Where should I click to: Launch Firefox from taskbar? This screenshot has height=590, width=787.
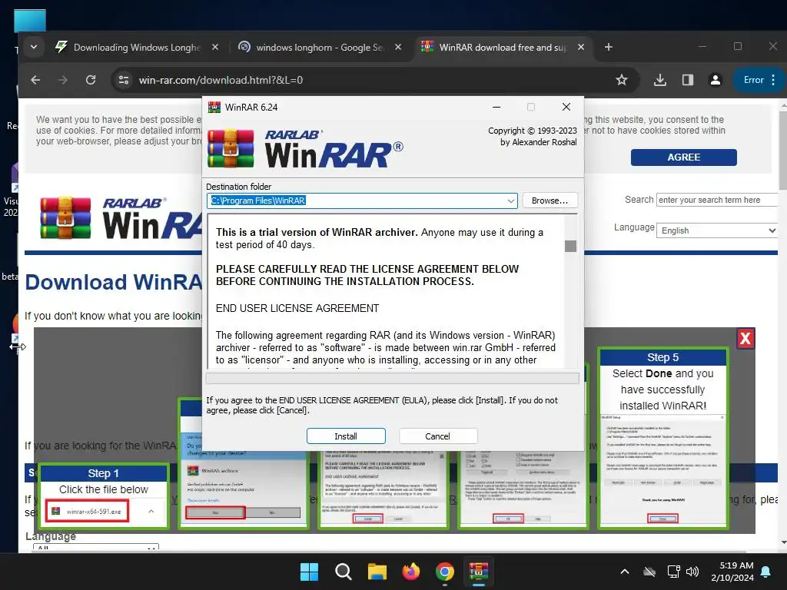411,572
